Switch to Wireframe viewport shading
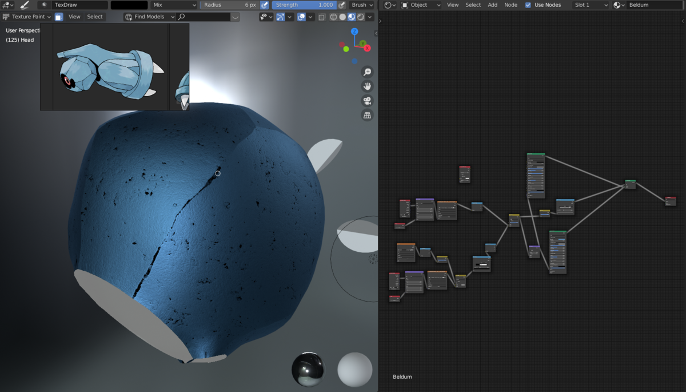 334,17
